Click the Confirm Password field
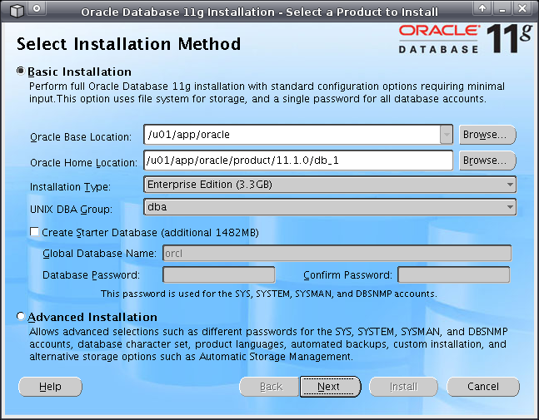Viewport: 539px width, 420px height. (x=454, y=274)
